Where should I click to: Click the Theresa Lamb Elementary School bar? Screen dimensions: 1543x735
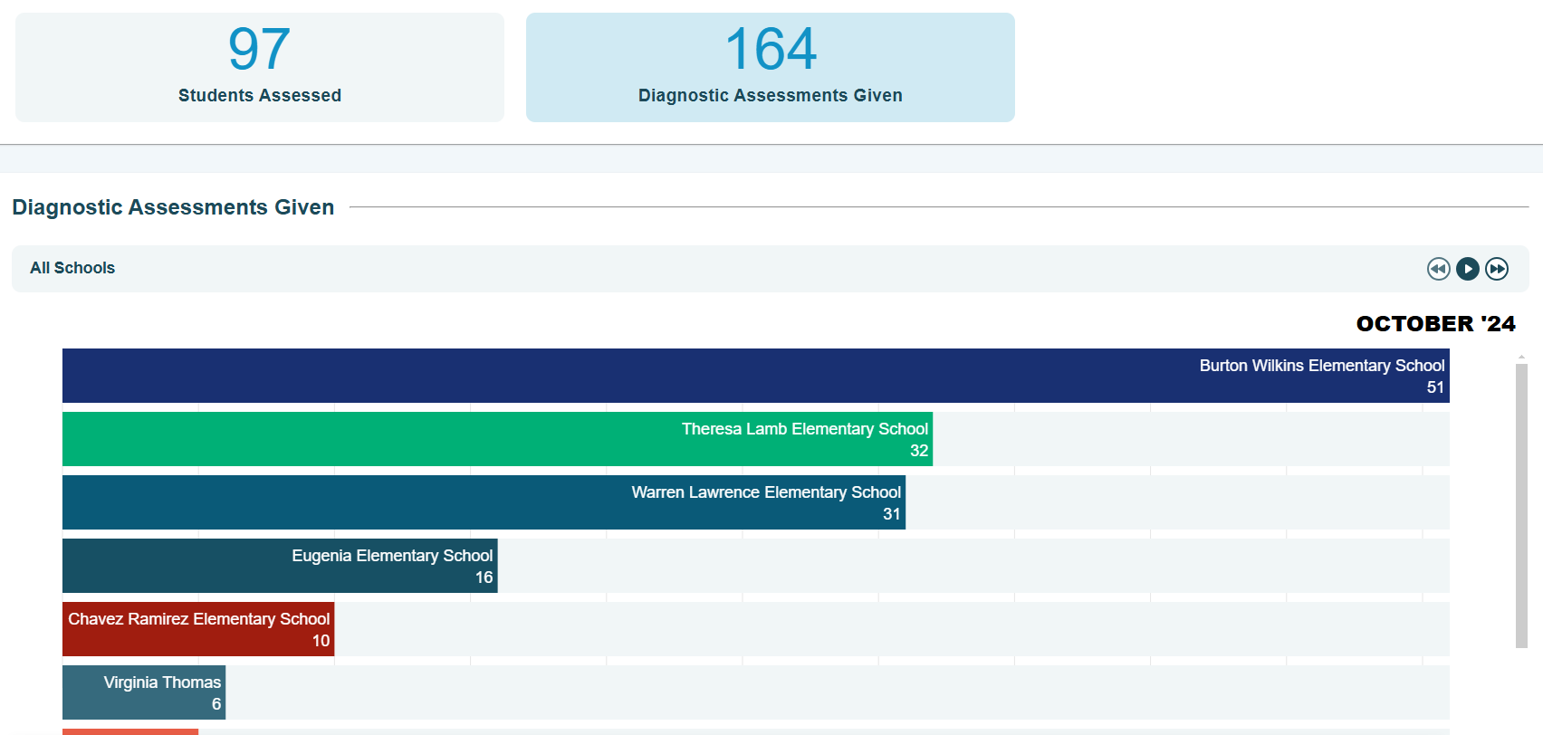[x=497, y=439]
